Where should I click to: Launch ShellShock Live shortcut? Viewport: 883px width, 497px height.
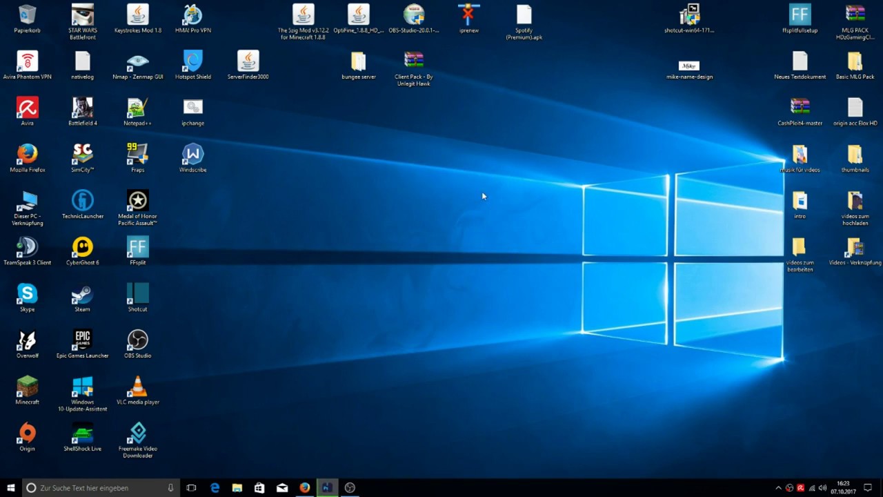[x=83, y=432]
